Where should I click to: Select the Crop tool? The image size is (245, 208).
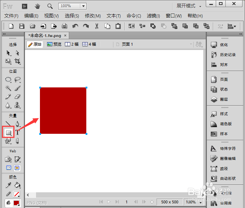tap(17, 61)
